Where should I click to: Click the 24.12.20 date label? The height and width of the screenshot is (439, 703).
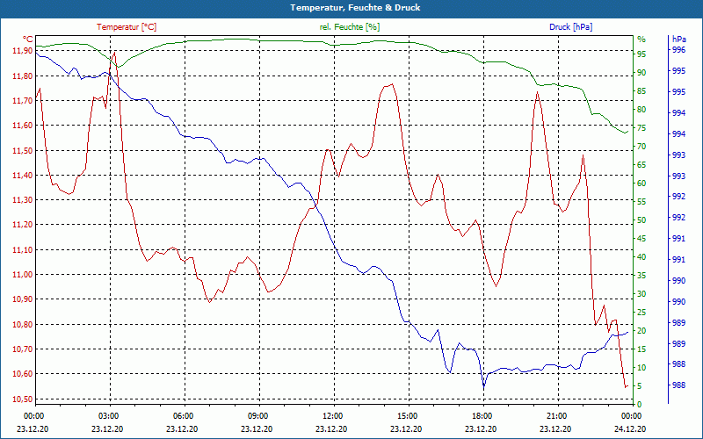[x=630, y=428]
